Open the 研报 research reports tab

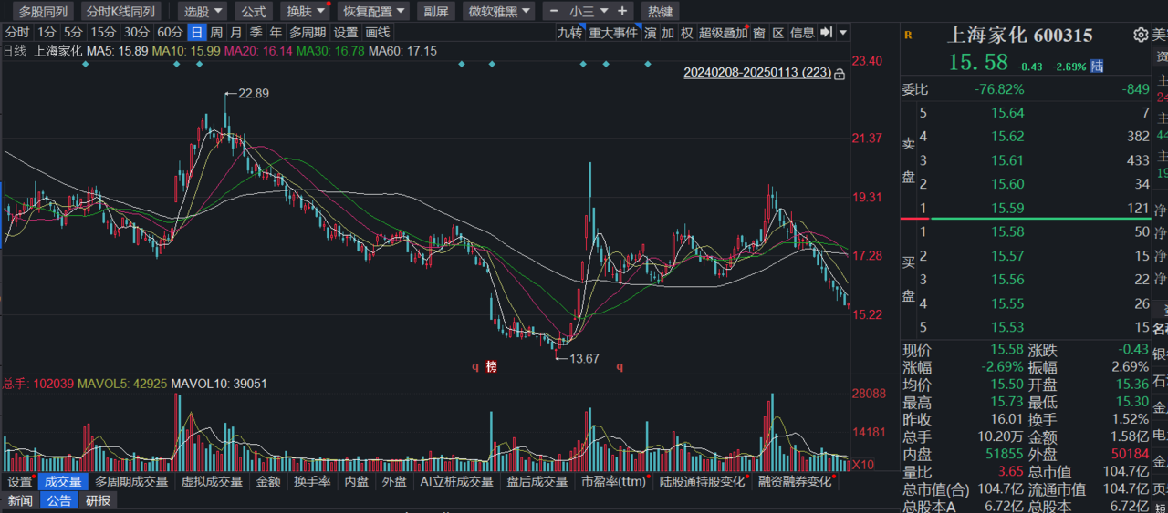pyautogui.click(x=98, y=500)
